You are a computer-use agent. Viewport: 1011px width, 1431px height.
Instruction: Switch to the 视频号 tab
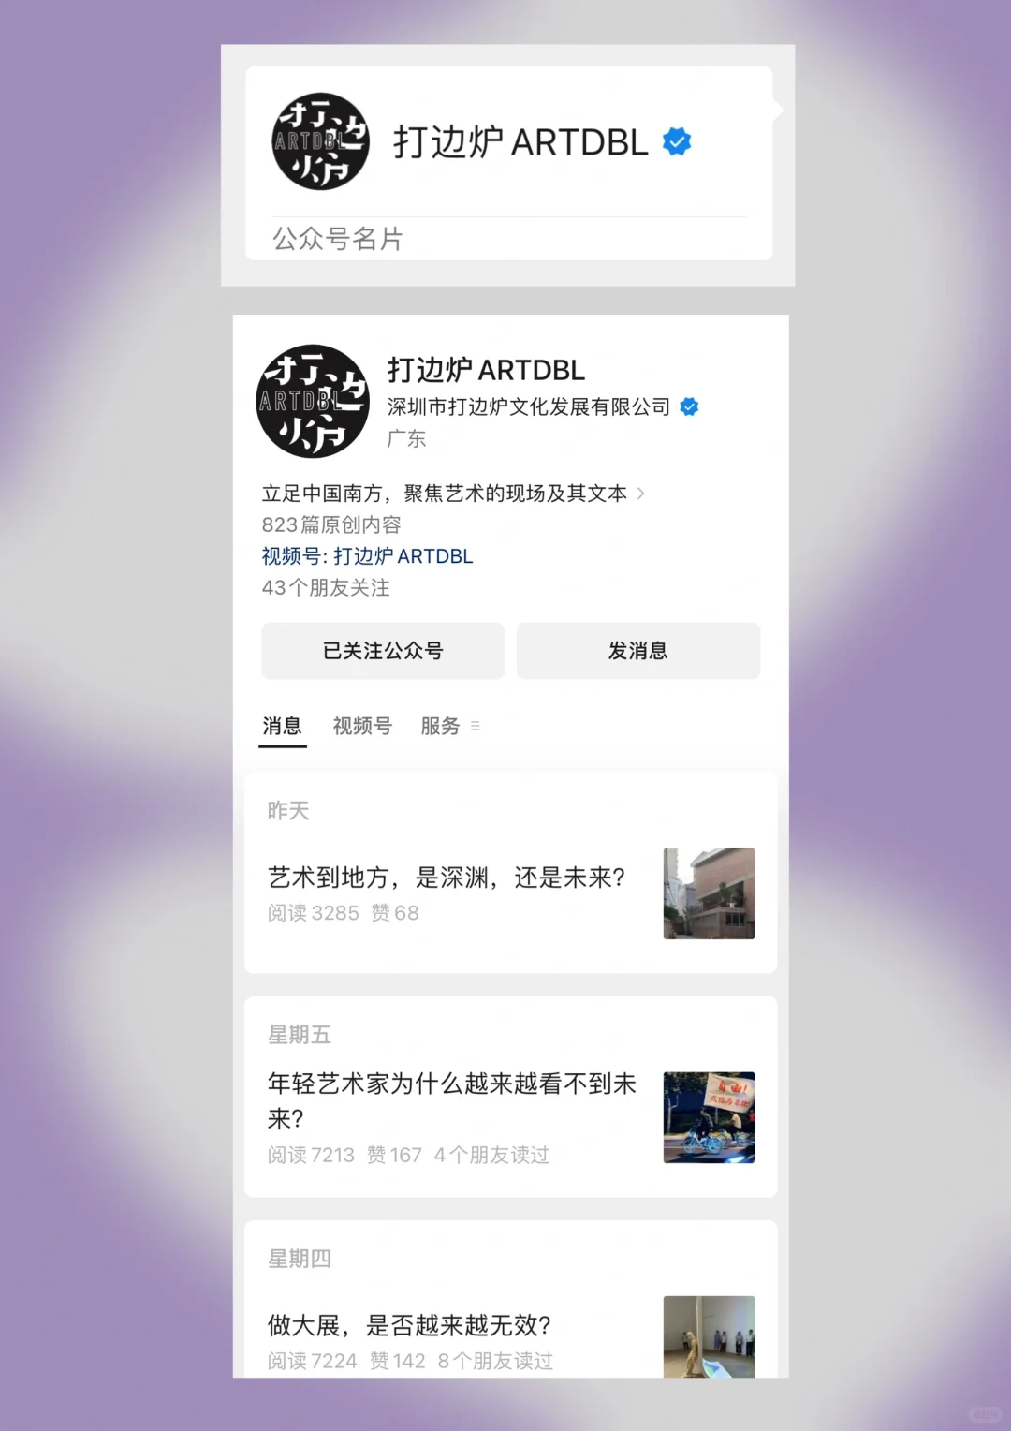(x=362, y=726)
